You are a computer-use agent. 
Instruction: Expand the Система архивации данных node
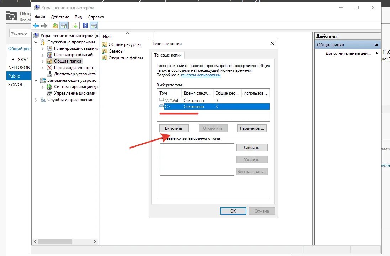[43, 87]
